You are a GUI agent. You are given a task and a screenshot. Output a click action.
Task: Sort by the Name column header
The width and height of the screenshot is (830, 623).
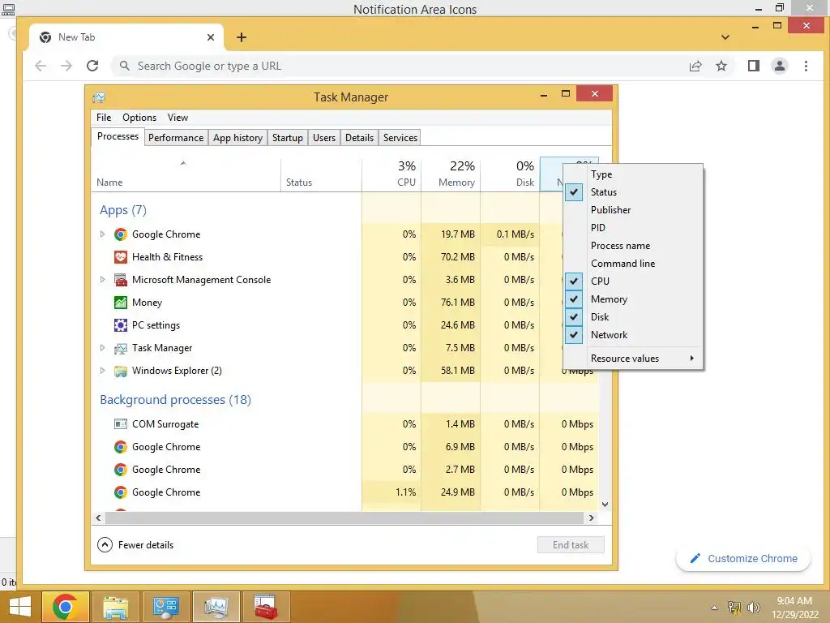pyautogui.click(x=186, y=175)
